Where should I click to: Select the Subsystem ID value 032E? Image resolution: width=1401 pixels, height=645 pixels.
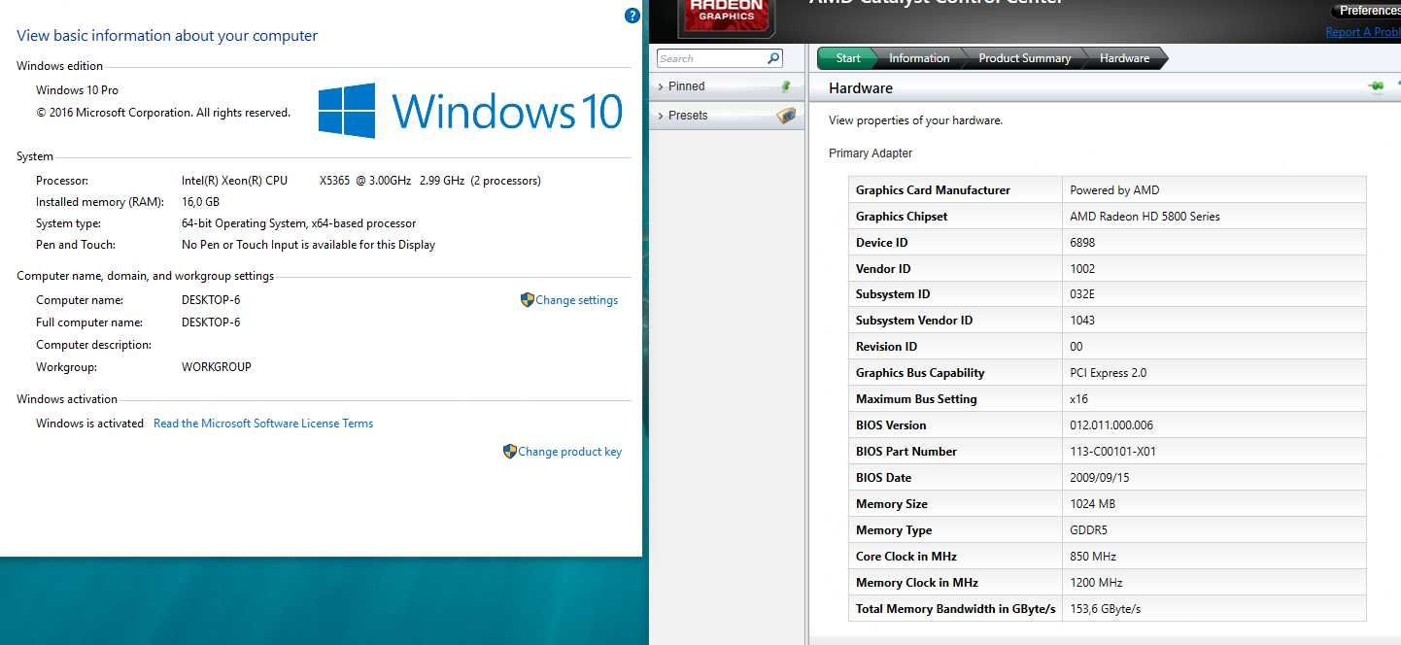point(1083,294)
